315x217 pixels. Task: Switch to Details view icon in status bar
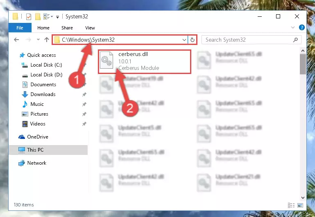[x=291, y=205]
